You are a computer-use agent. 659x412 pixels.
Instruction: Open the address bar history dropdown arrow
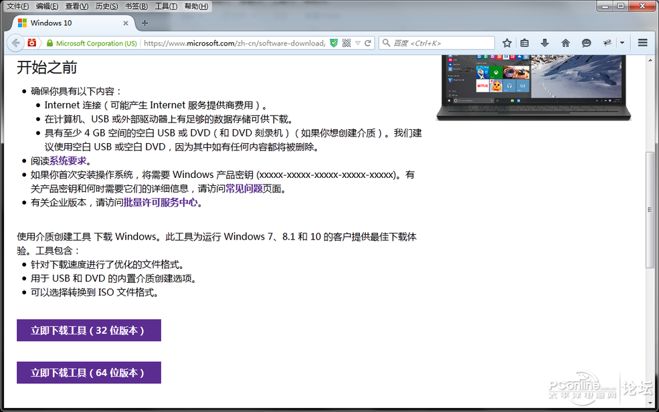pyautogui.click(x=358, y=43)
